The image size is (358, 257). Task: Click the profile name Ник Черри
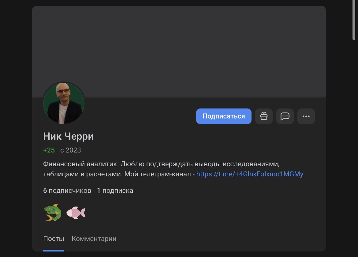[68, 136]
